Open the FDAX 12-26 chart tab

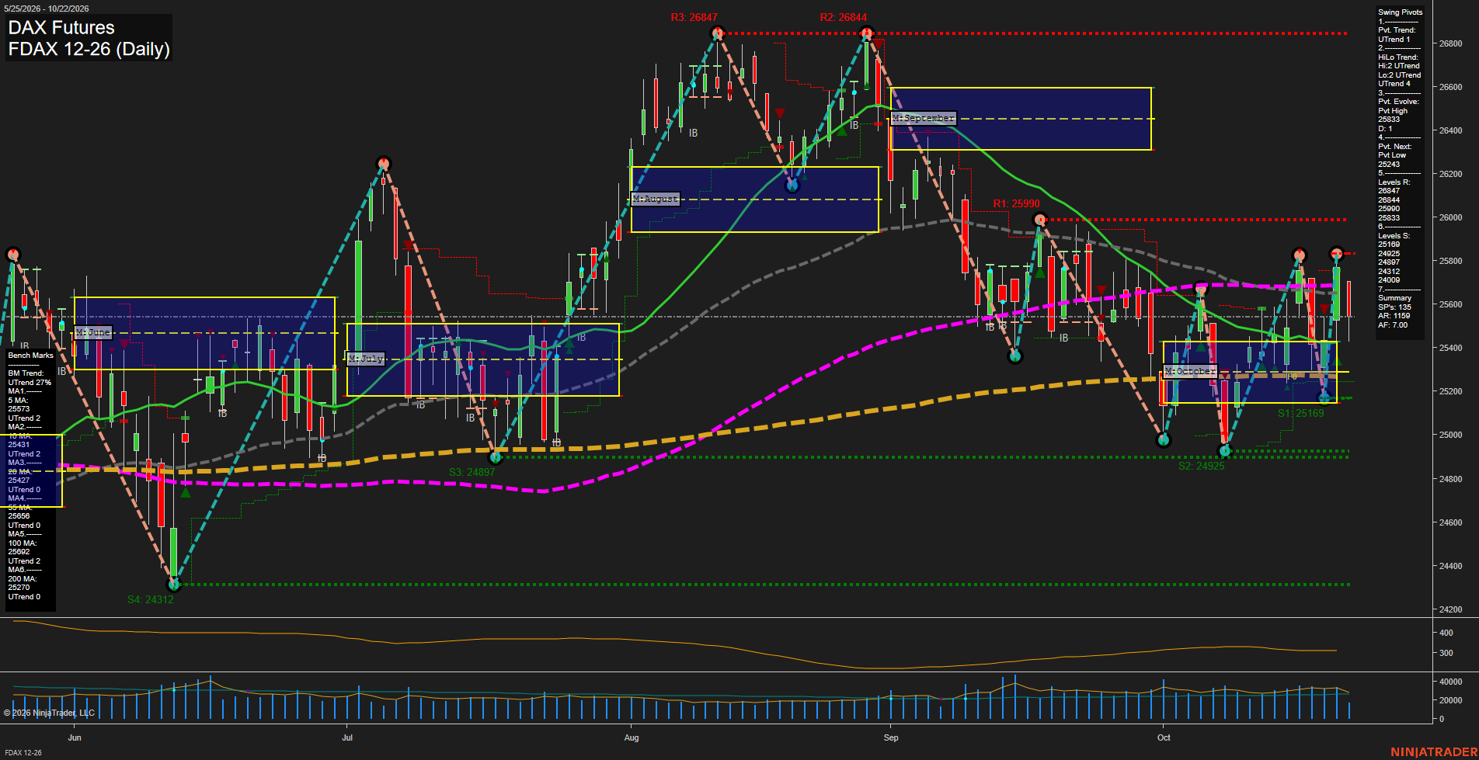click(23, 752)
